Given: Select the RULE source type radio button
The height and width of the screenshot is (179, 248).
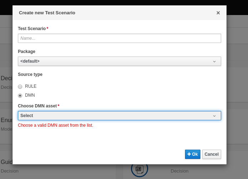Looking at the screenshot, I should click(x=20, y=87).
